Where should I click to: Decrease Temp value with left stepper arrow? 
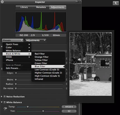pyautogui.click(x=63, y=107)
